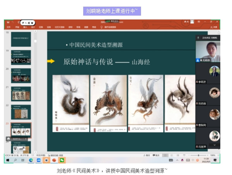The width and height of the screenshot is (232, 175).
Task: Click thumbnail pane scroll-down arrow
Action: (x=35, y=152)
